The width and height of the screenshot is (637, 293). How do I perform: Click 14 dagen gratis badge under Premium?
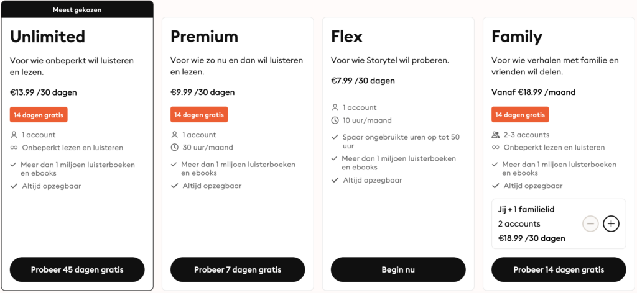point(199,115)
